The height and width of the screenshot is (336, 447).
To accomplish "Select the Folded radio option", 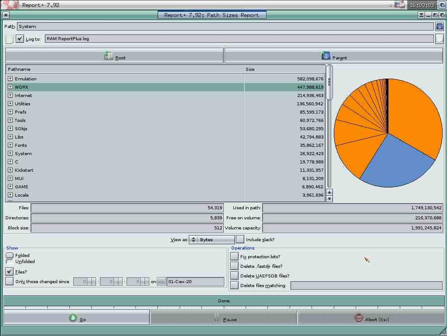I will click(9, 255).
